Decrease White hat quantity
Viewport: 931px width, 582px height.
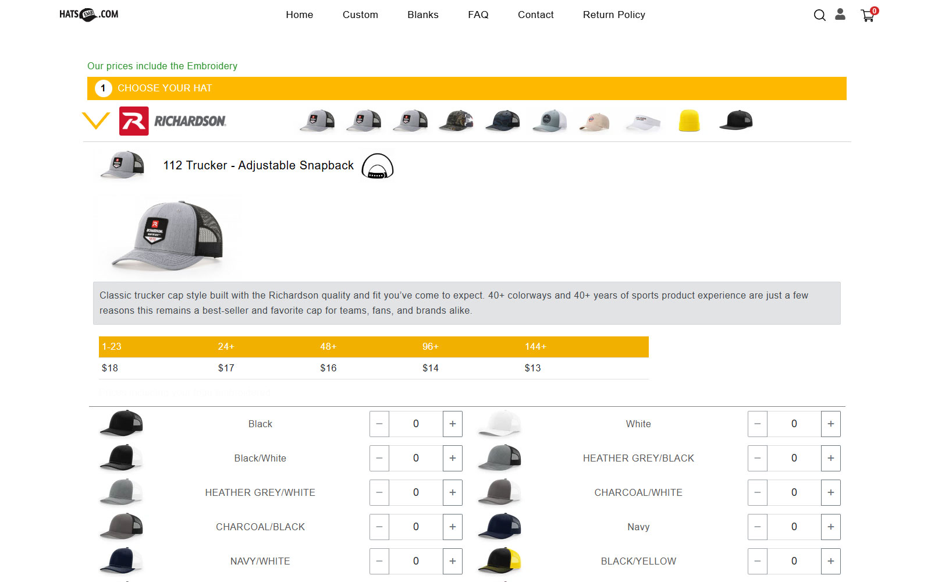point(757,424)
